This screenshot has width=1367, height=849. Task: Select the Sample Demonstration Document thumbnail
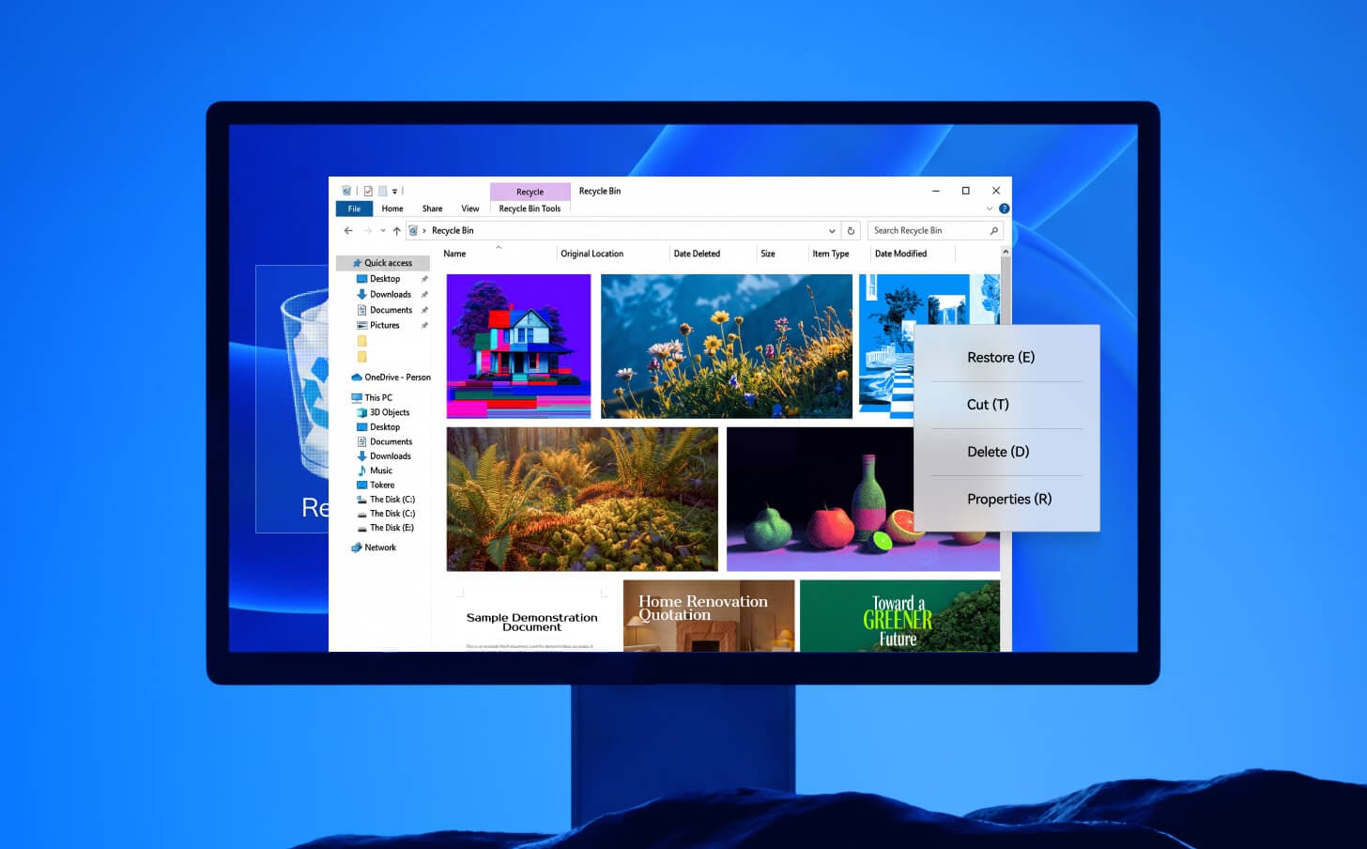[530, 617]
